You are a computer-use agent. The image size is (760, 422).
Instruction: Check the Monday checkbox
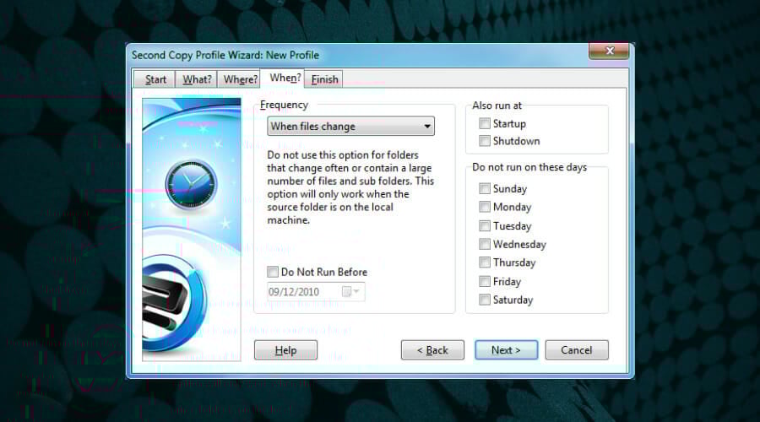click(x=485, y=207)
